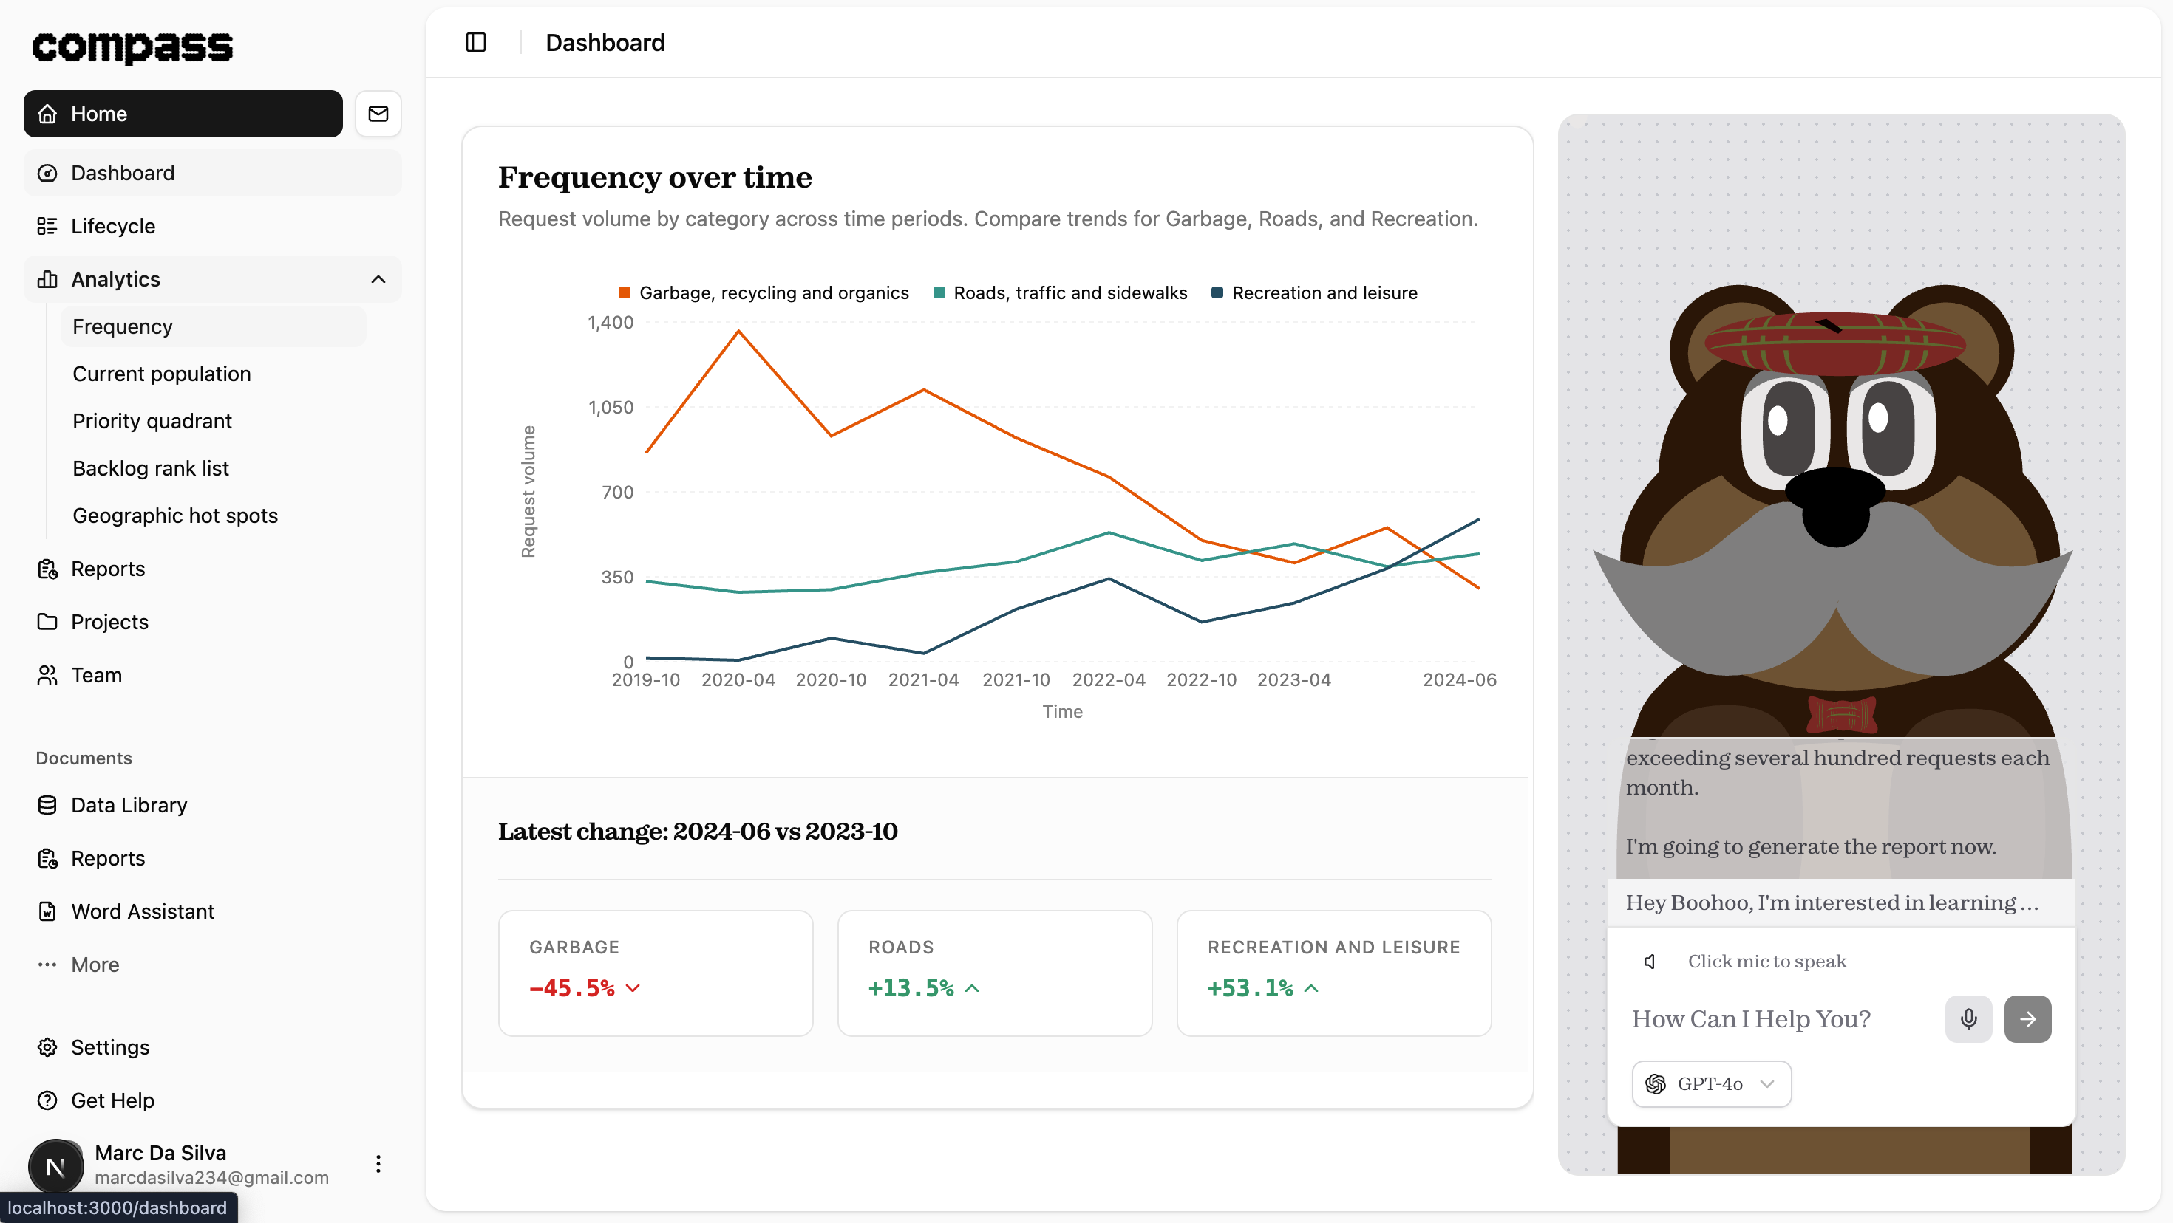
Task: Open Data Library documents
Action: (x=128, y=805)
